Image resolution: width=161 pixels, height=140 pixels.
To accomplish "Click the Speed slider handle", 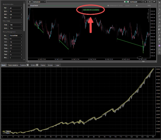I will (x=137, y=6).
